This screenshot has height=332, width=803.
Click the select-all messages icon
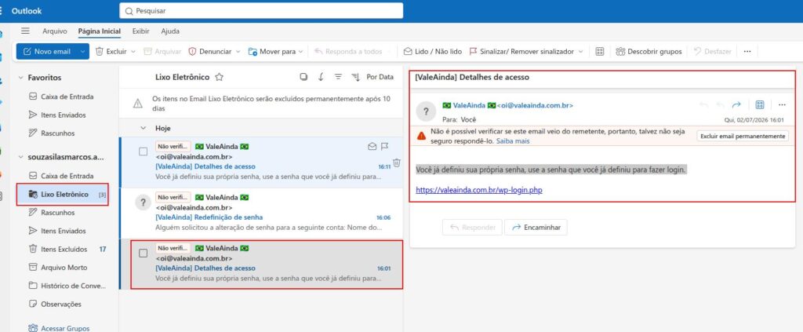303,77
